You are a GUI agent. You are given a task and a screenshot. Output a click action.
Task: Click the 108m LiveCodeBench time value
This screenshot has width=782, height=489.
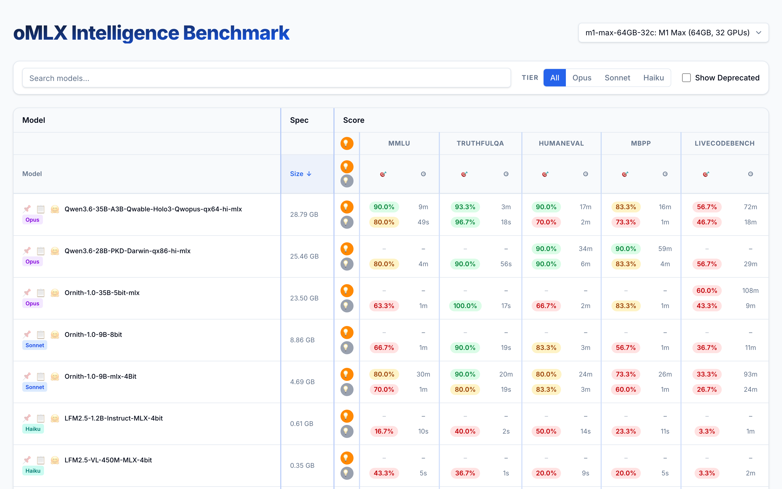tap(750, 290)
